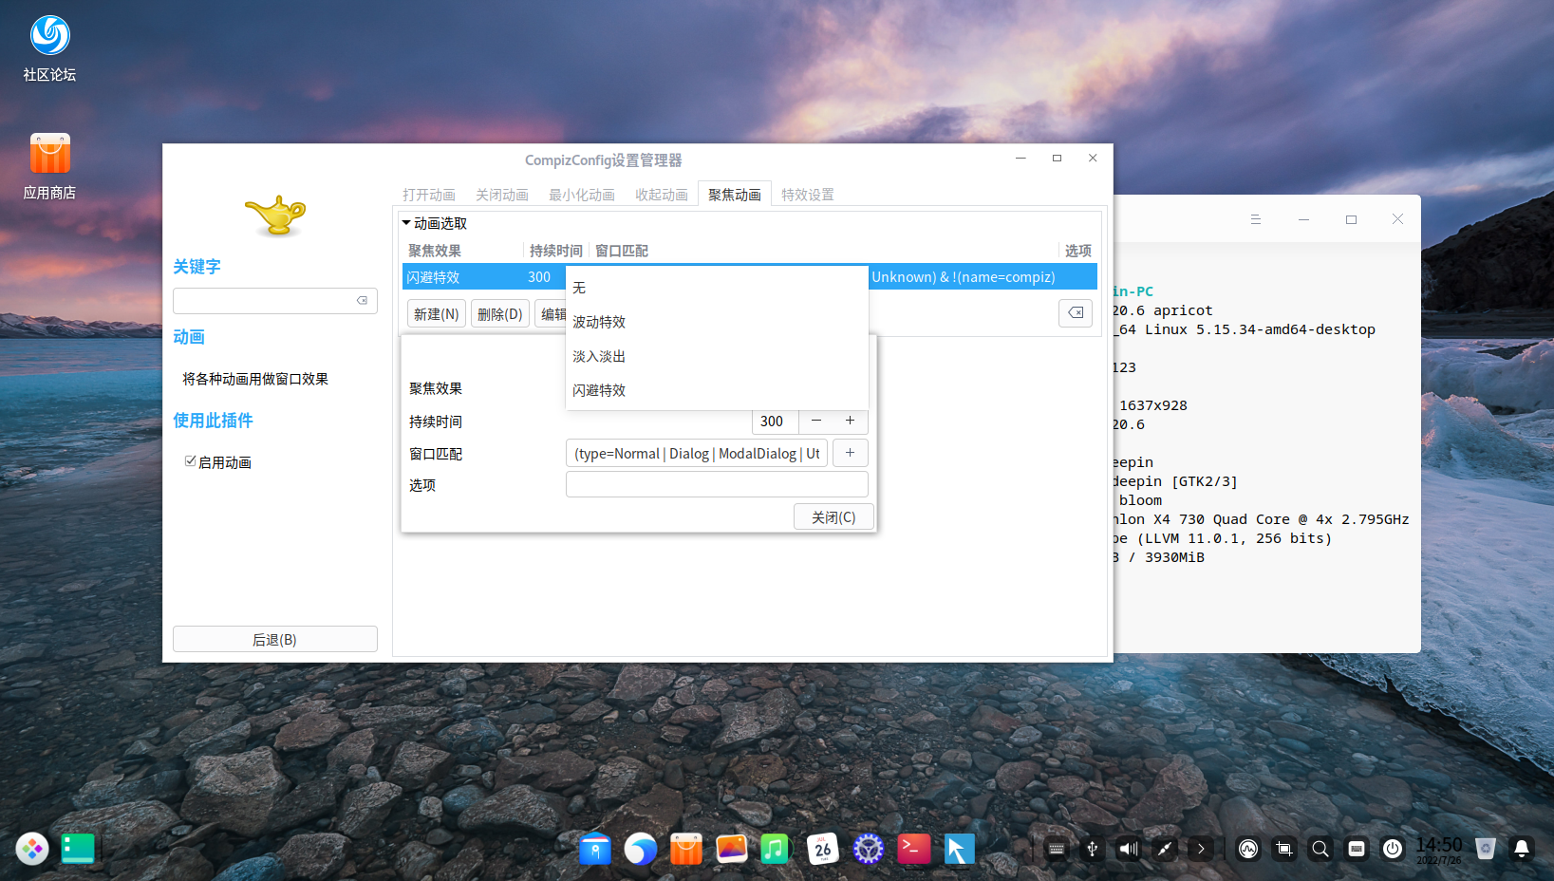Choose 无 from the effect dropdown list
Image resolution: width=1554 pixels, height=881 pixels.
[717, 288]
